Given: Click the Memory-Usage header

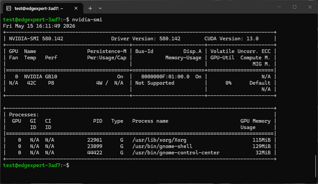Looking at the screenshot, I should 183,58.
